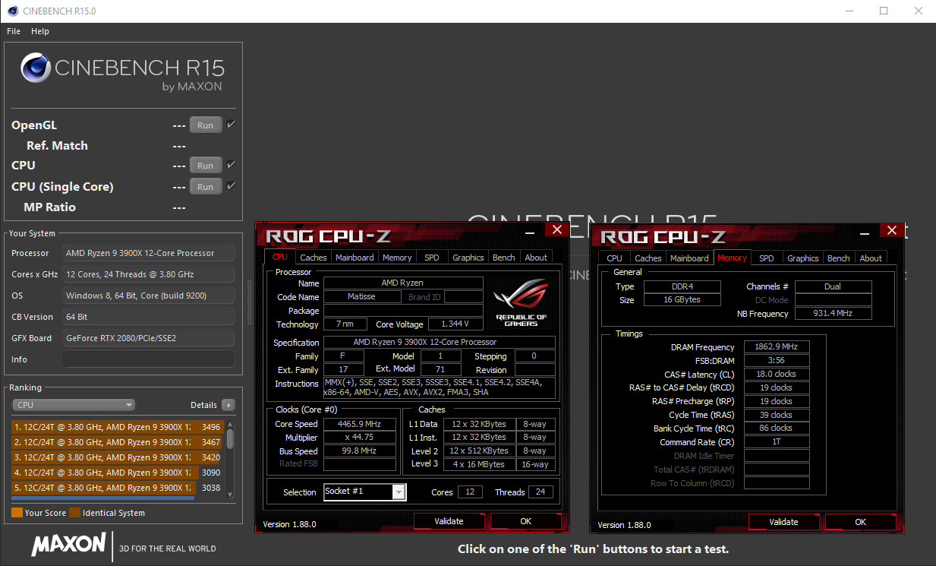Toggle the CPU test checkmark
936x566 pixels.
[x=232, y=164]
